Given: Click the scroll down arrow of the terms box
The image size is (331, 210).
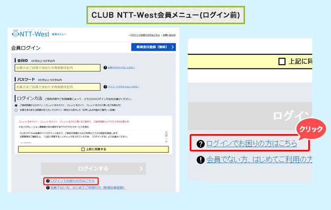Looking at the screenshot, I should click(166, 141).
